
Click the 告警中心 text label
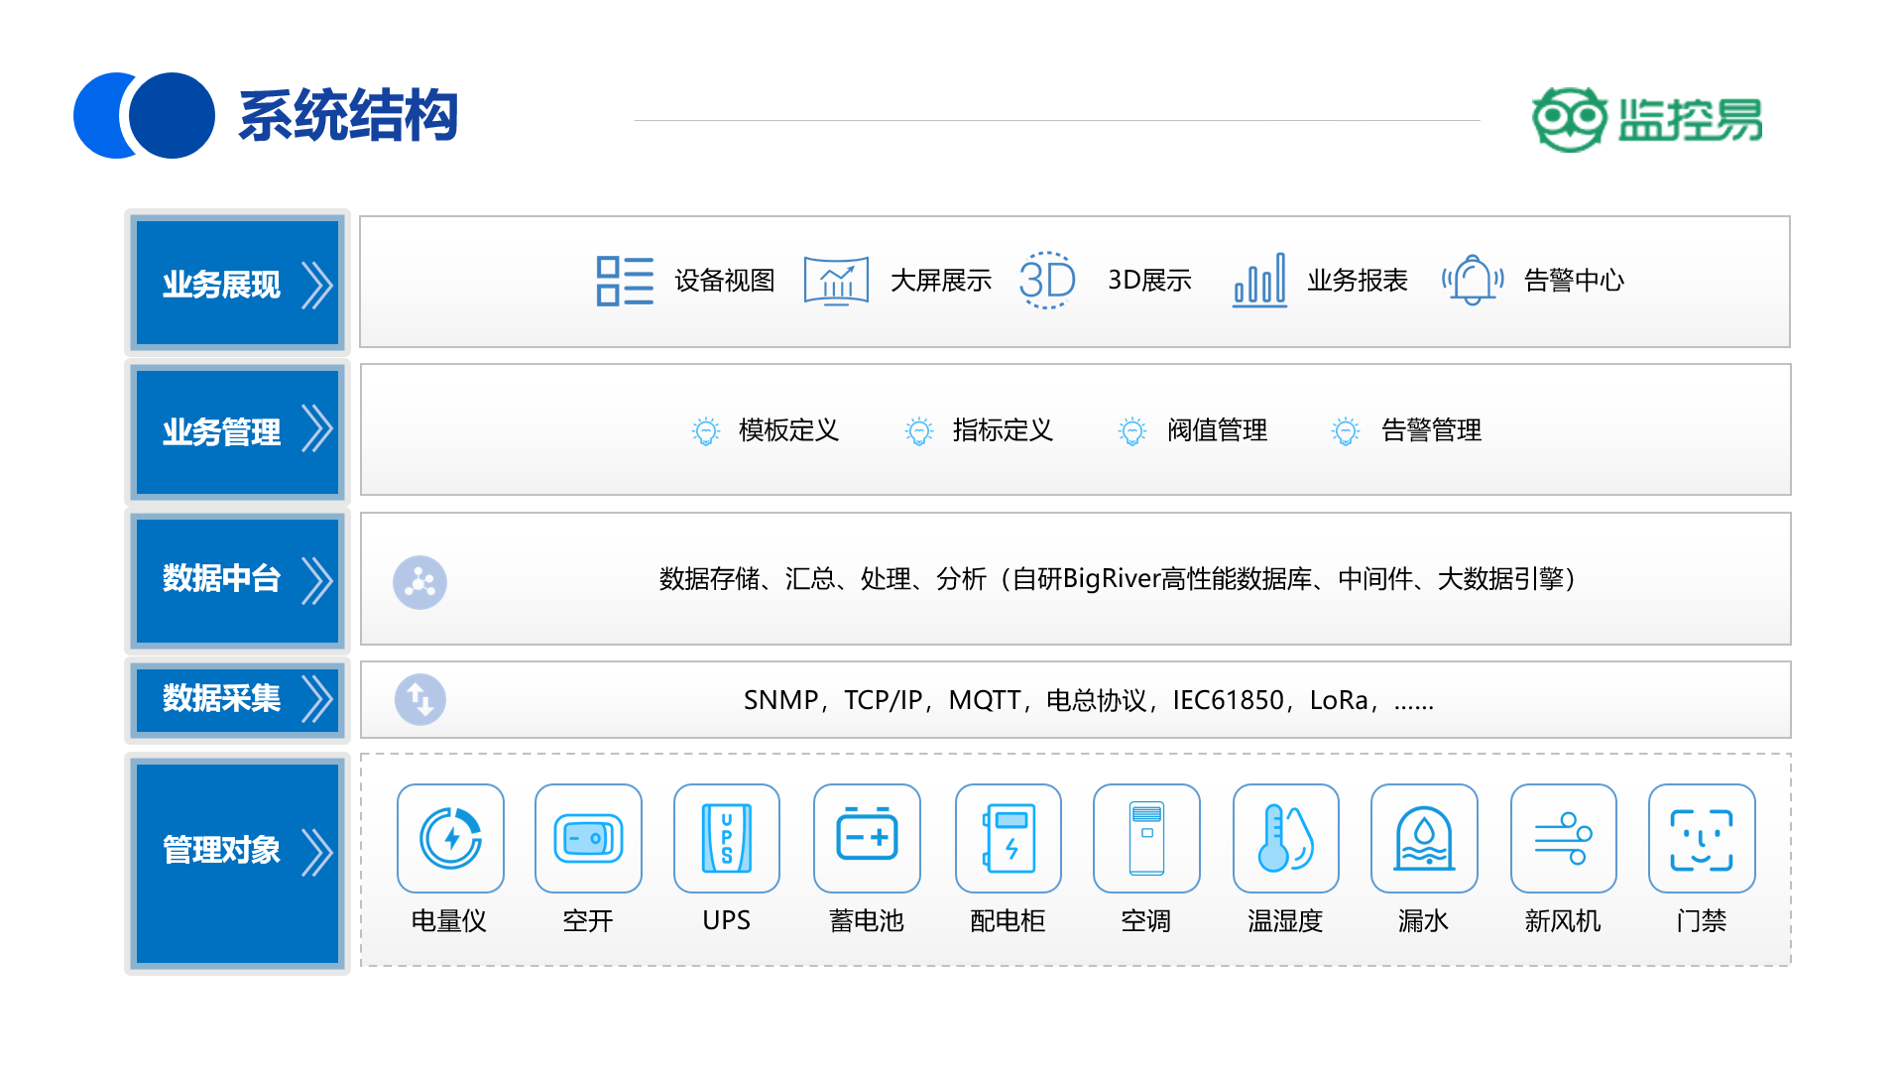tap(1574, 281)
